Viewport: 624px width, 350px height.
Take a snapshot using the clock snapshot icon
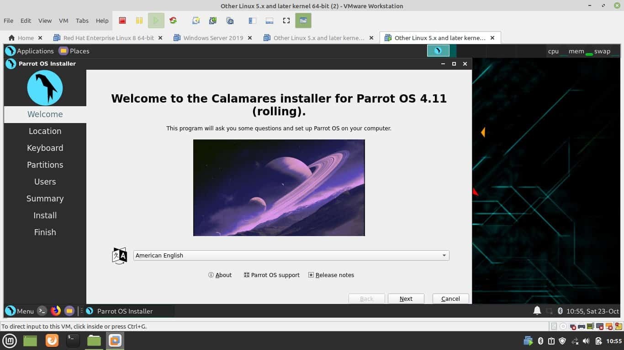tap(196, 21)
